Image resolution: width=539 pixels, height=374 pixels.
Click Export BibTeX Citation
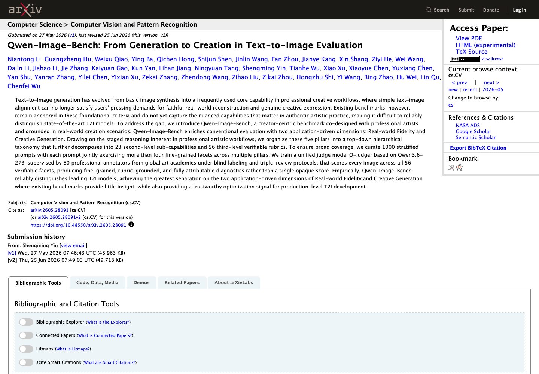pos(478,148)
